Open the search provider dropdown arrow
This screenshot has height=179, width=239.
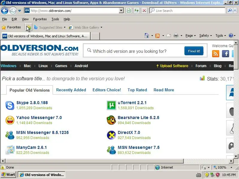click(x=235, y=11)
